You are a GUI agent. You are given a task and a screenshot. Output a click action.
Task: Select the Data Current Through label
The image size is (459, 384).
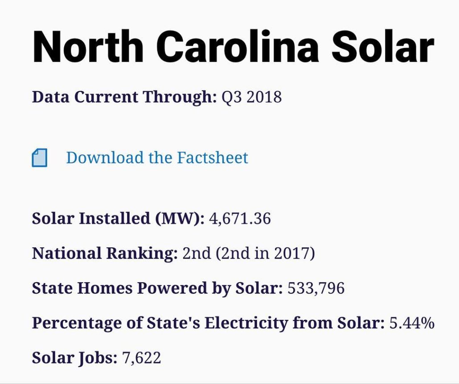tap(124, 97)
